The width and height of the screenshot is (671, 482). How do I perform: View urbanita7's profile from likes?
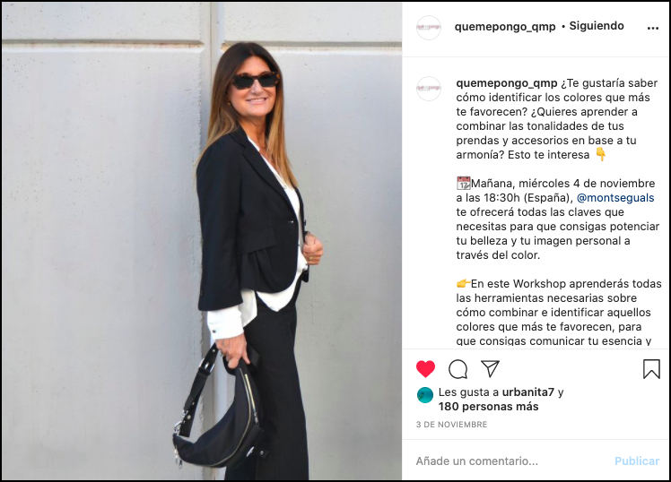528,392
